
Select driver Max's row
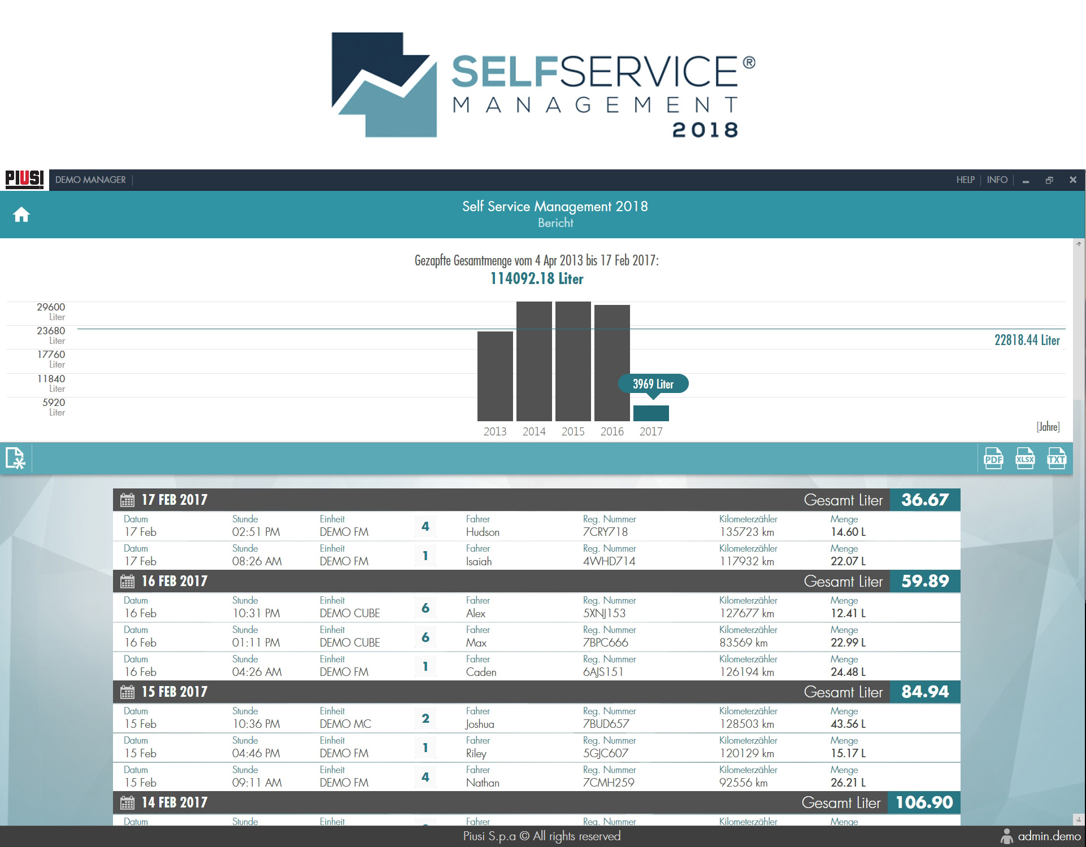pyautogui.click(x=536, y=637)
